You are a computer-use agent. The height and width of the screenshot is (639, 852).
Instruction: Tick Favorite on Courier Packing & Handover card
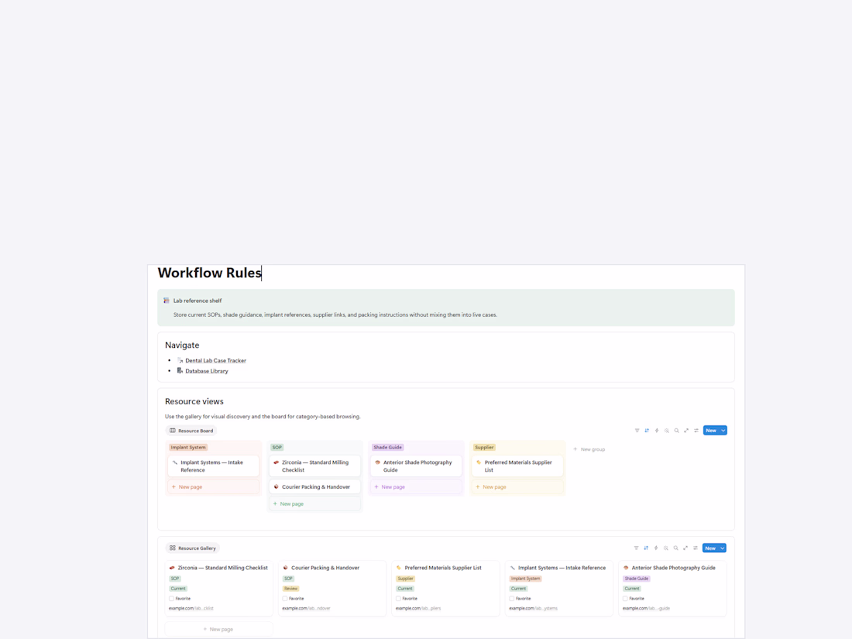pos(285,598)
